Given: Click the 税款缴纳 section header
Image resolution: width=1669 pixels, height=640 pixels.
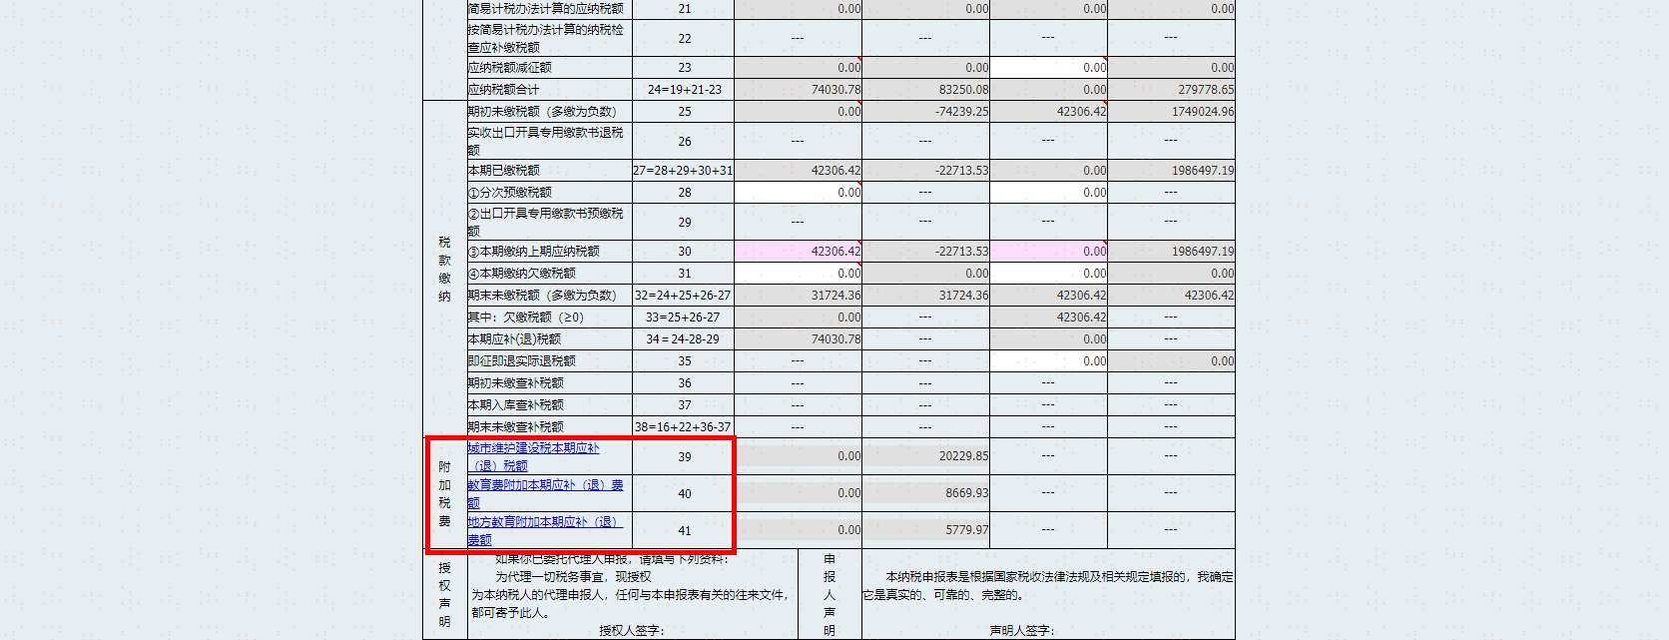Looking at the screenshot, I should (444, 269).
